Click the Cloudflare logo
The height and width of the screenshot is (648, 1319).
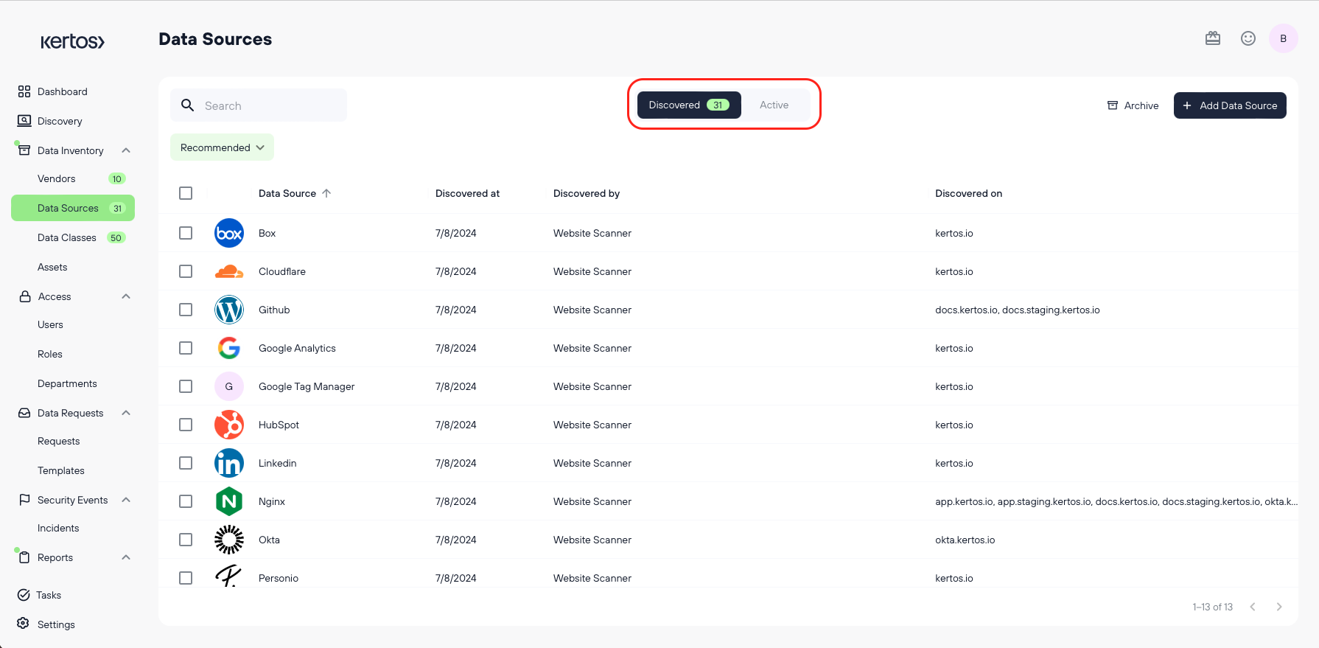(x=229, y=271)
